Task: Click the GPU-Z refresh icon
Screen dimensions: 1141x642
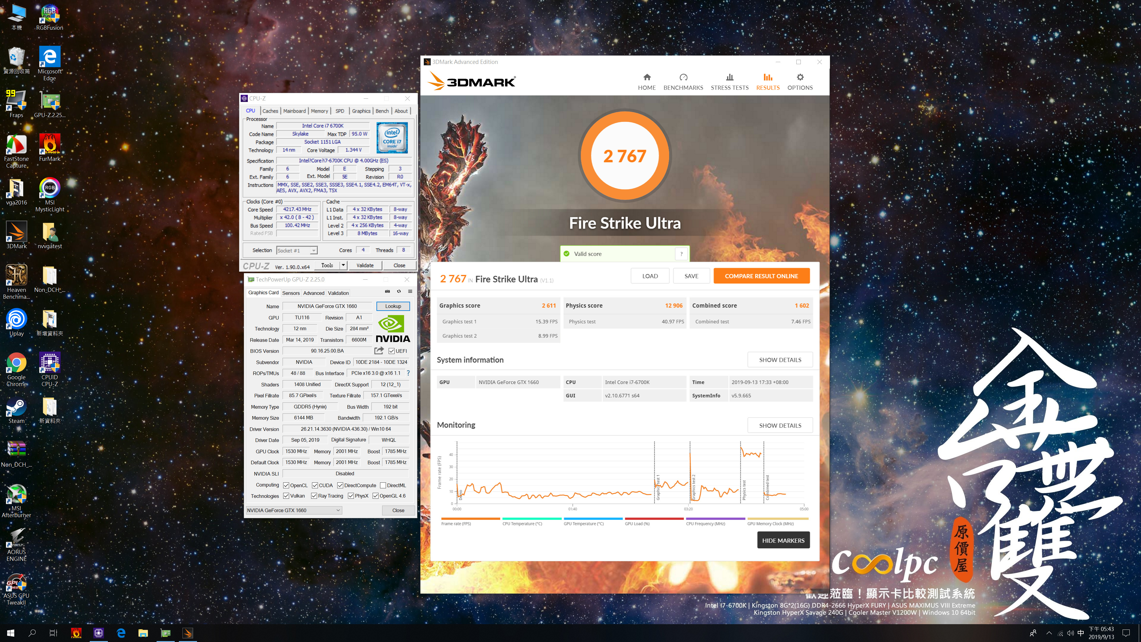Action: click(399, 292)
